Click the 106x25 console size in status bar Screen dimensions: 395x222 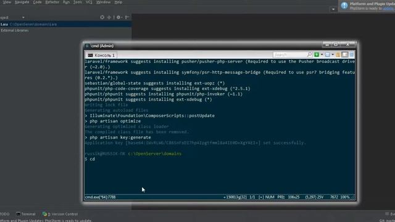coord(294,197)
